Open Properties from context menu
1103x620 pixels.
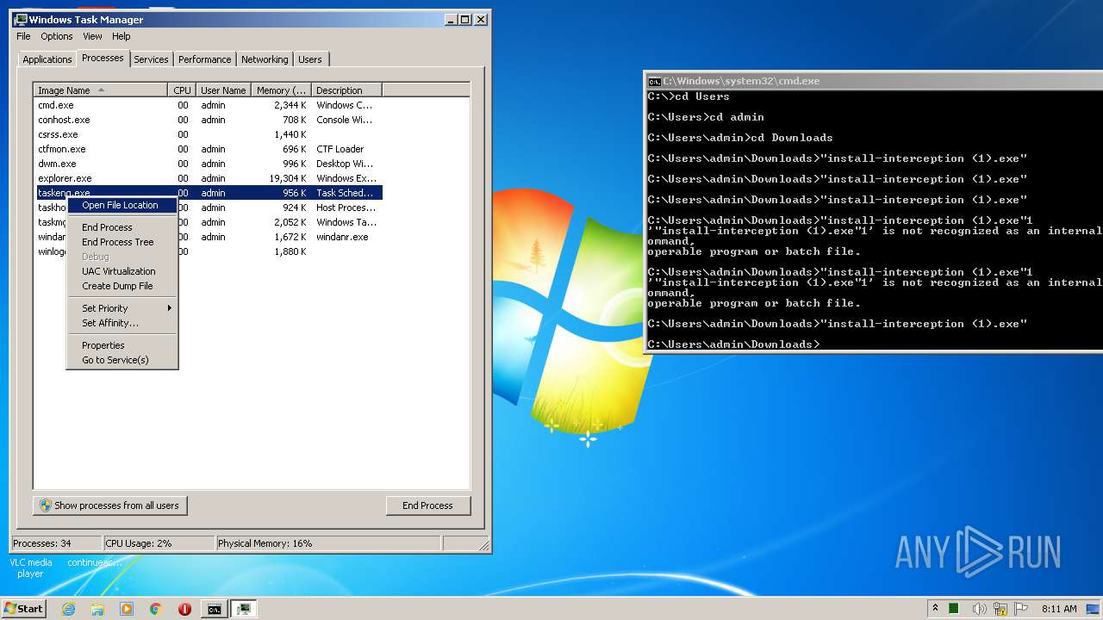click(x=122, y=345)
